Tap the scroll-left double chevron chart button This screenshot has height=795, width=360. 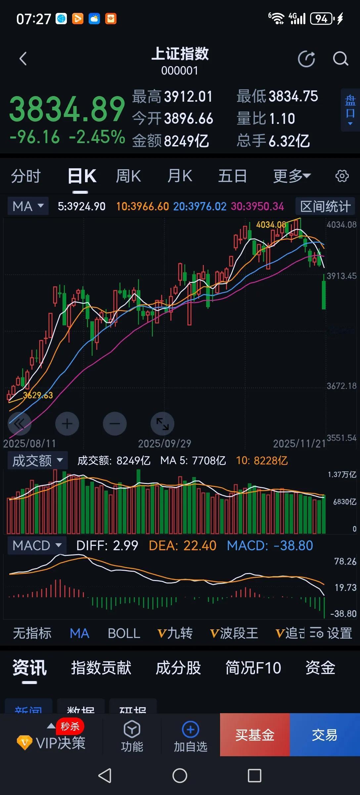(x=20, y=423)
